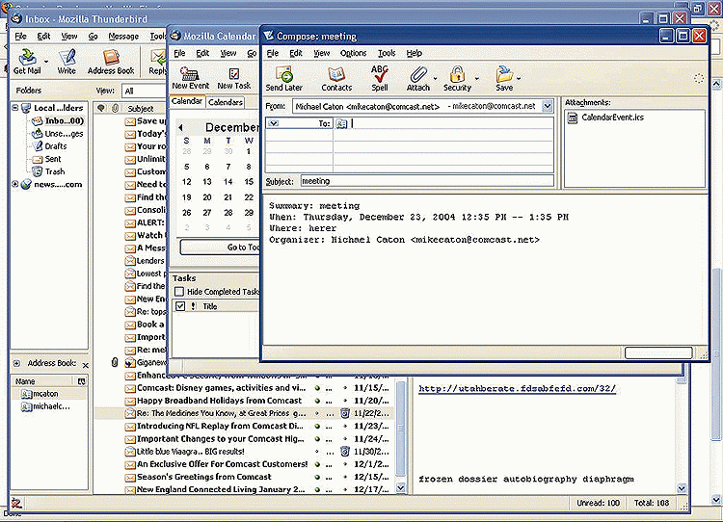Toggle Hide Completed Tasks checkbox
This screenshot has height=522, width=723.
pos(179,292)
